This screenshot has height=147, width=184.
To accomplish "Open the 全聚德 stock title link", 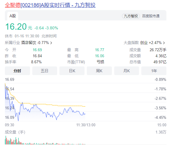I will pyautogui.click(x=50, y=5).
